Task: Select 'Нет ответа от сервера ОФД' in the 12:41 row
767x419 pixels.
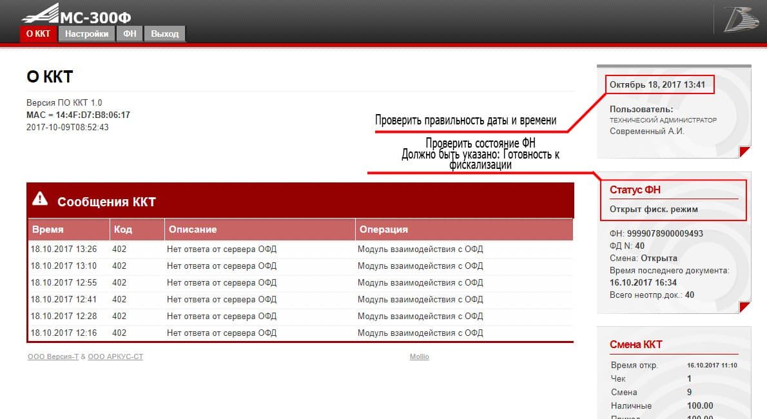Action: 222,299
